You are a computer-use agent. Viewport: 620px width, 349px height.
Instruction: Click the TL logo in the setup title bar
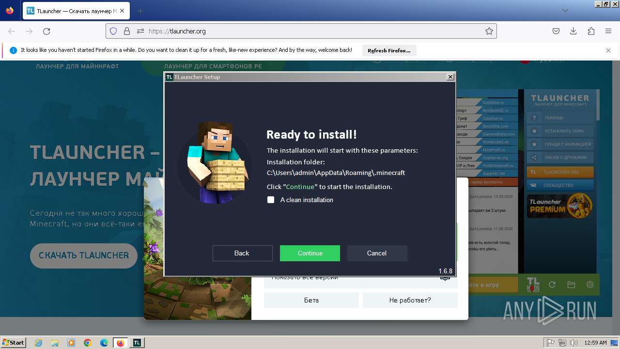(169, 77)
